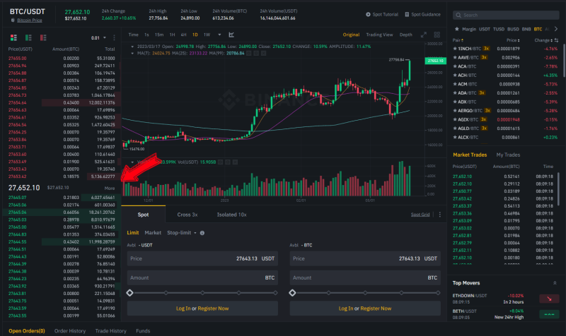Screen dimensions: 566x336
Task: Remove the Vol indicator with its close icon
Action: (235, 162)
